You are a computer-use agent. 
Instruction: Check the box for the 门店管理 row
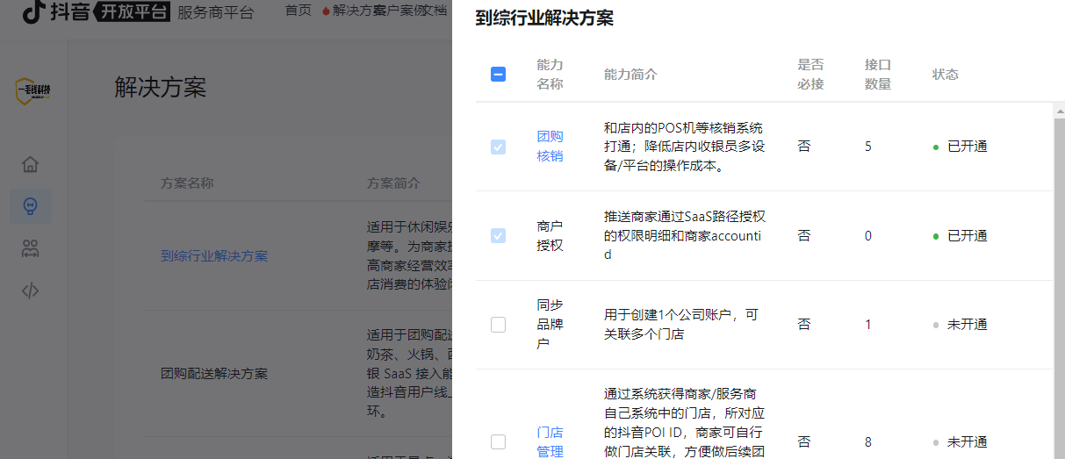tap(498, 441)
